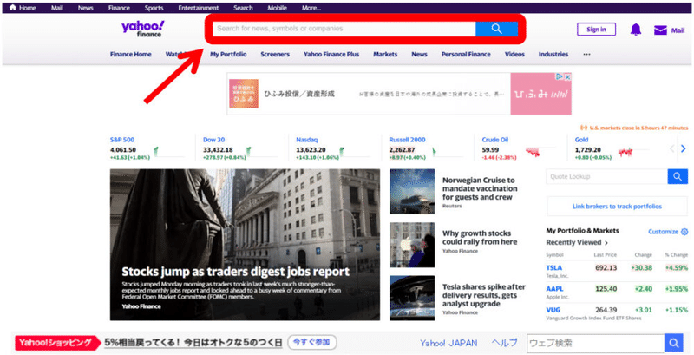Expand Recently Viewed chevron
The image size is (694, 355).
(606, 242)
